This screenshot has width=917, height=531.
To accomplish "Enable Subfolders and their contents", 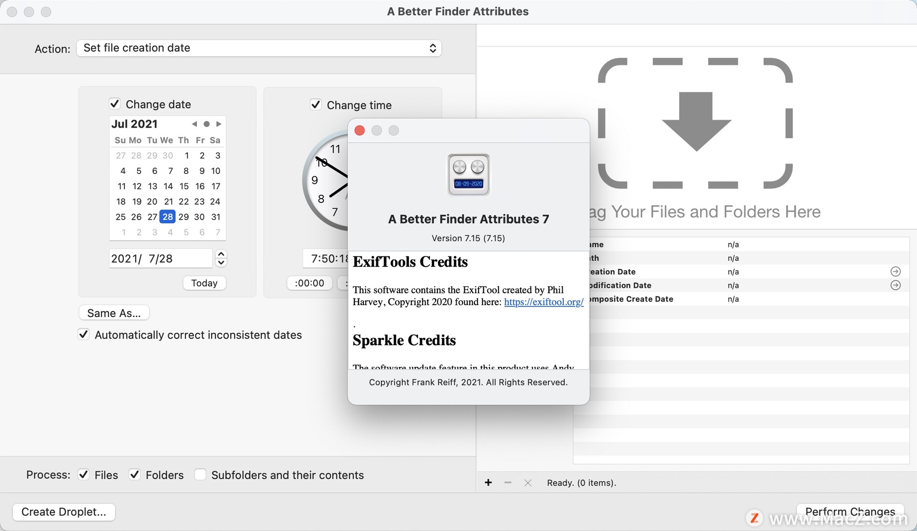I will point(200,475).
